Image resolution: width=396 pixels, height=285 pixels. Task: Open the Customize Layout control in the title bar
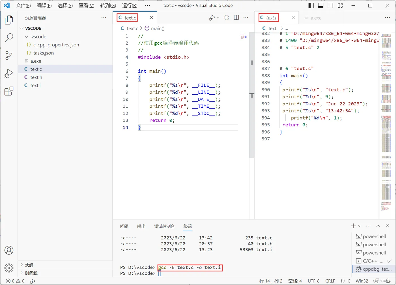coord(340,5)
